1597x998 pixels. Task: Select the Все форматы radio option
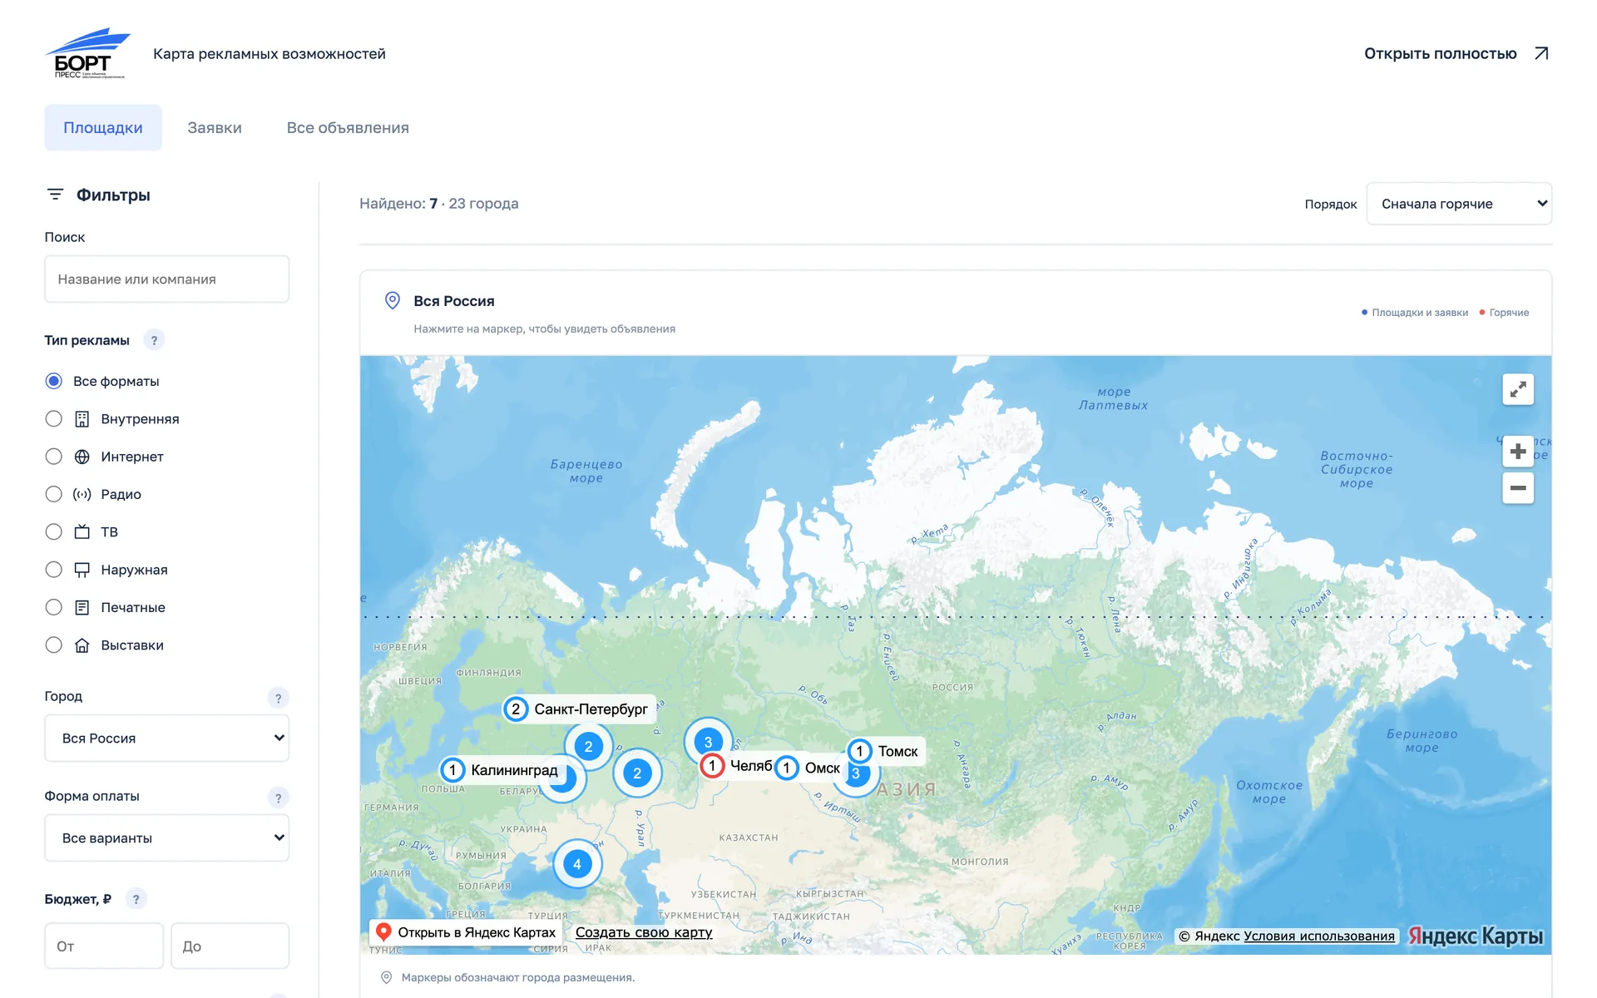point(54,381)
